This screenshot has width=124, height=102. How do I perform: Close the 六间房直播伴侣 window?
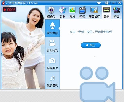(x=119, y=3)
